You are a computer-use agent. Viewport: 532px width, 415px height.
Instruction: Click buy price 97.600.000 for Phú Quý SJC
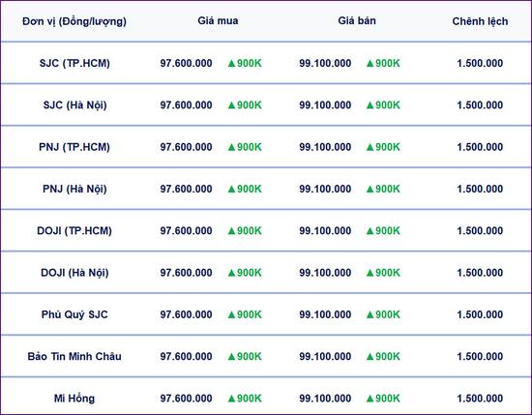187,314
